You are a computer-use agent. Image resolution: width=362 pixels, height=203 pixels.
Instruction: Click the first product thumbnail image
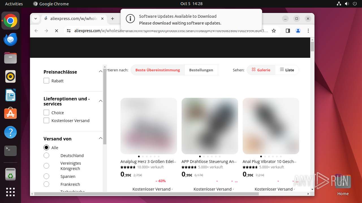[149, 126]
